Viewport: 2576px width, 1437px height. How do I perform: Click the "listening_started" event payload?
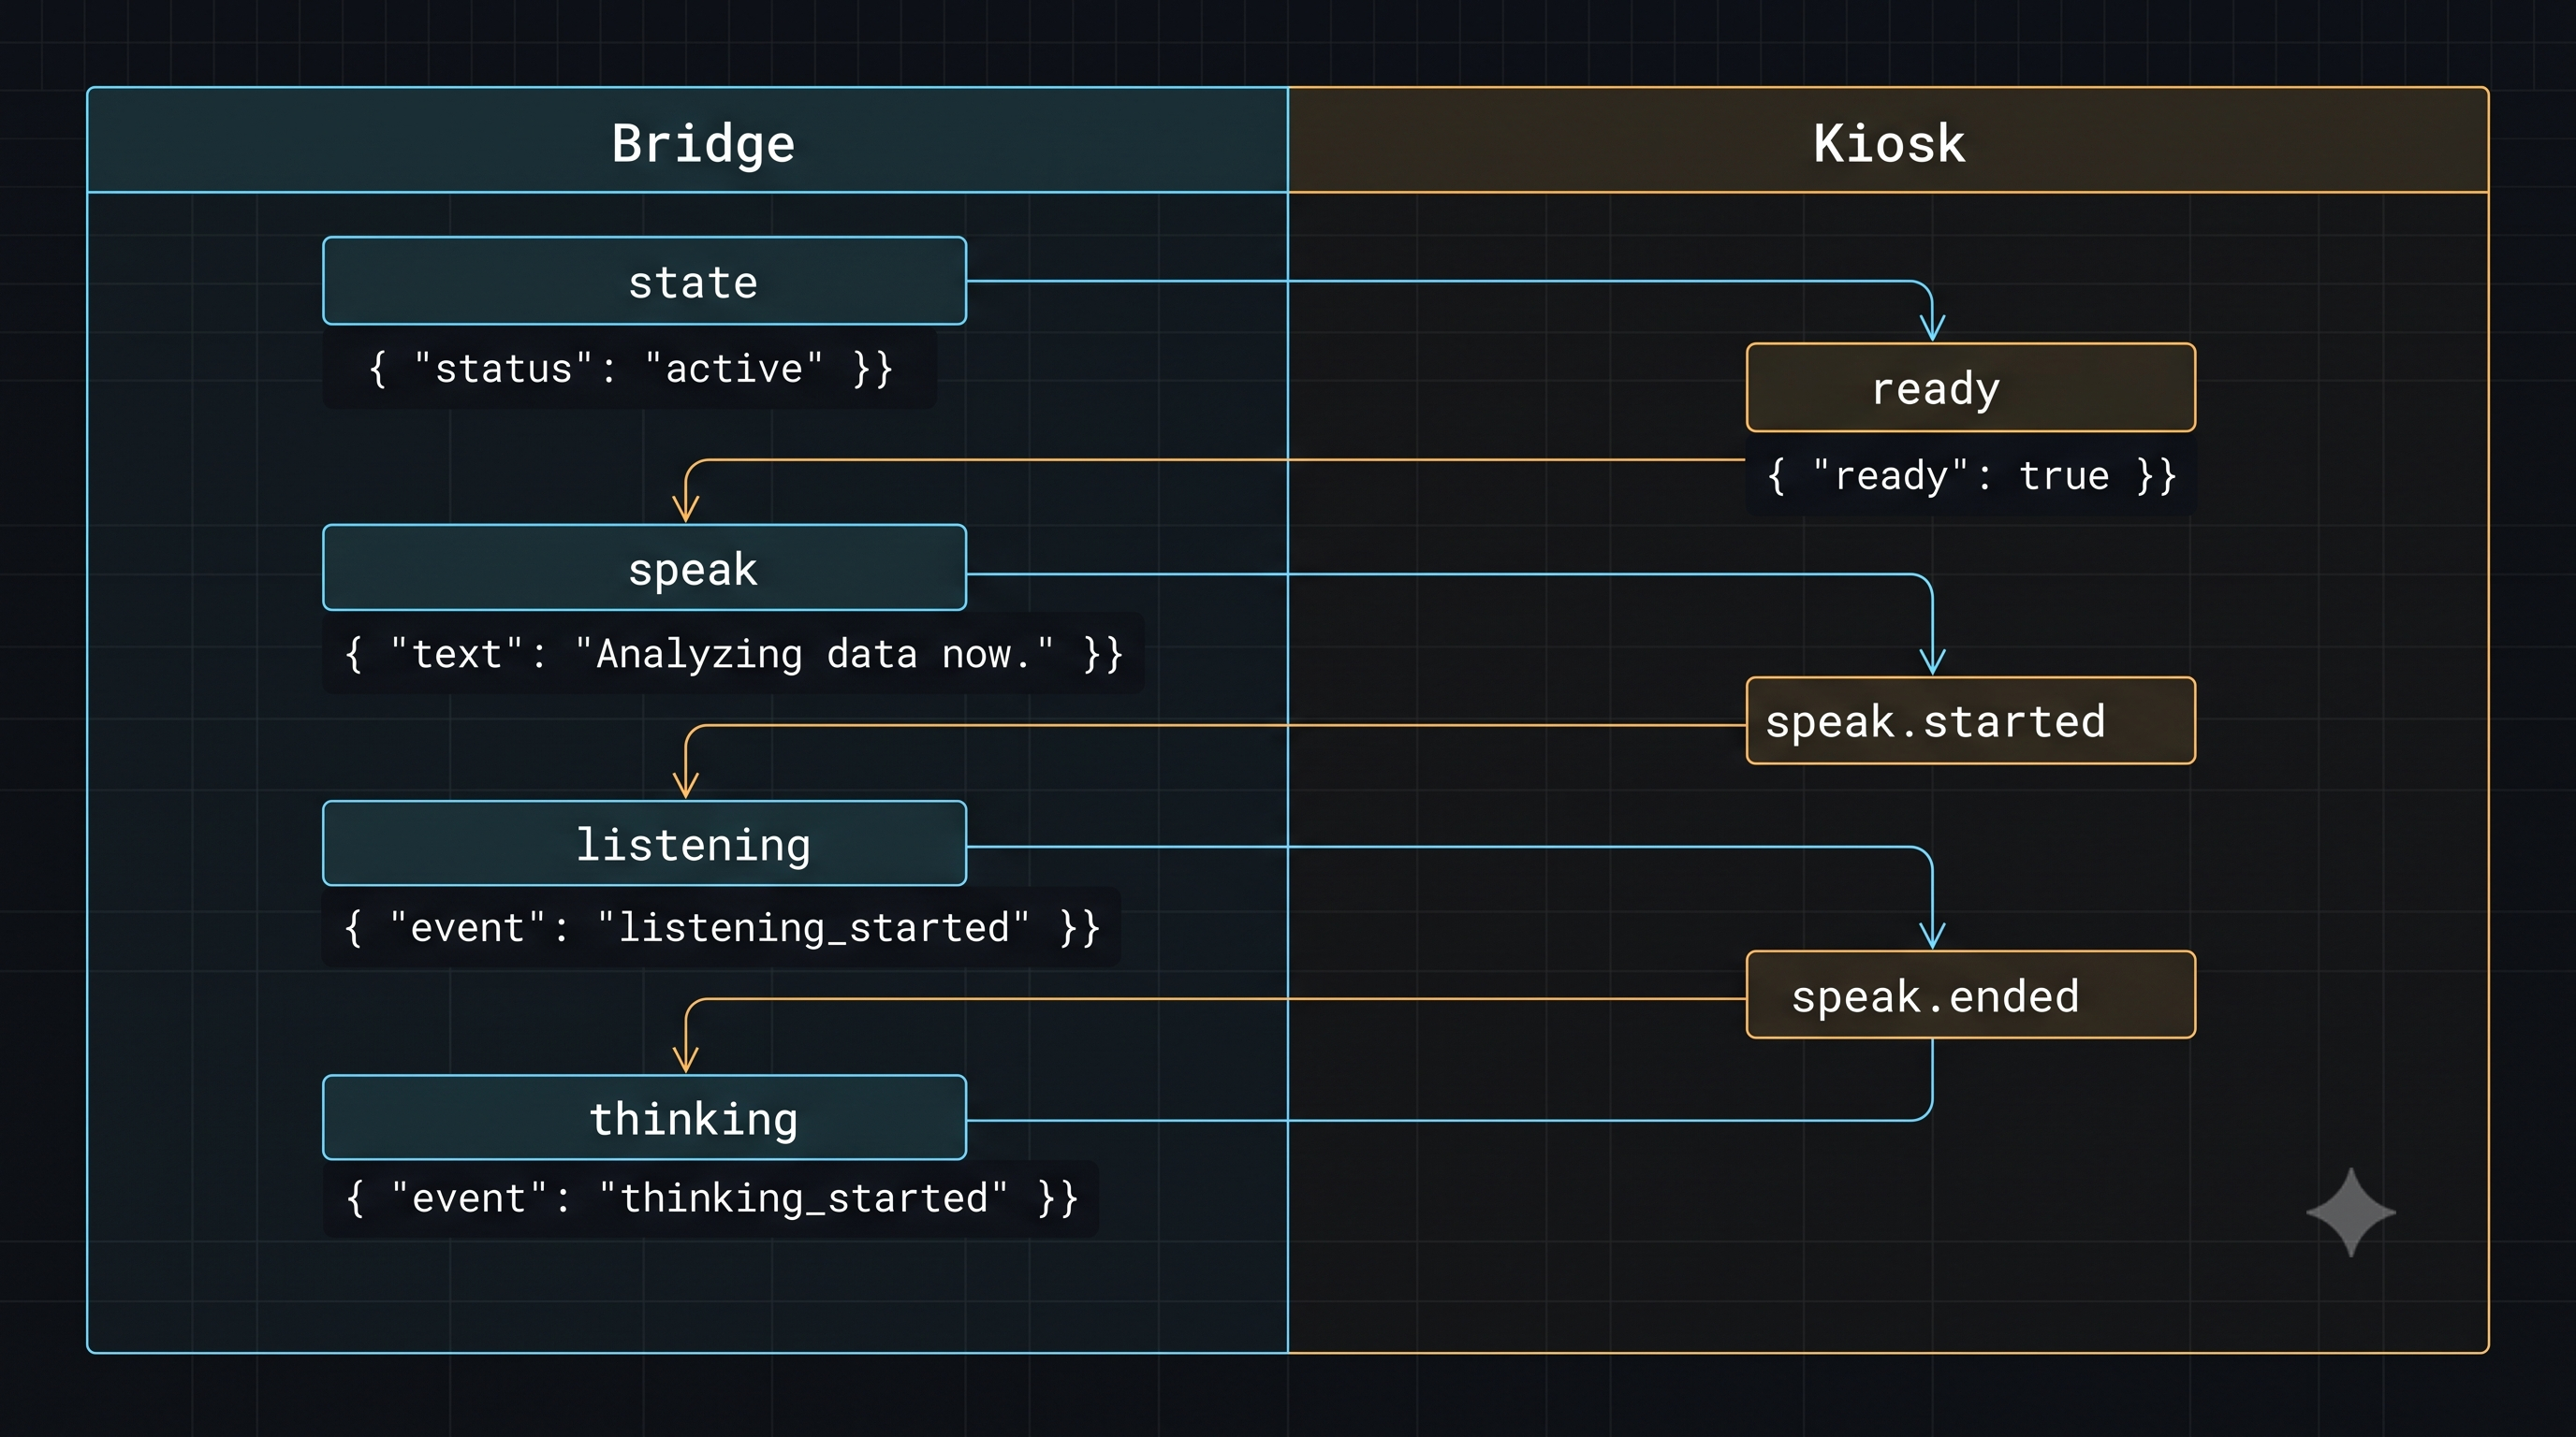click(x=721, y=927)
